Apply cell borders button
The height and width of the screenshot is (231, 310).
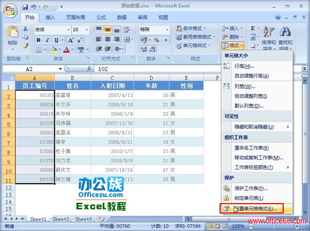39,49
